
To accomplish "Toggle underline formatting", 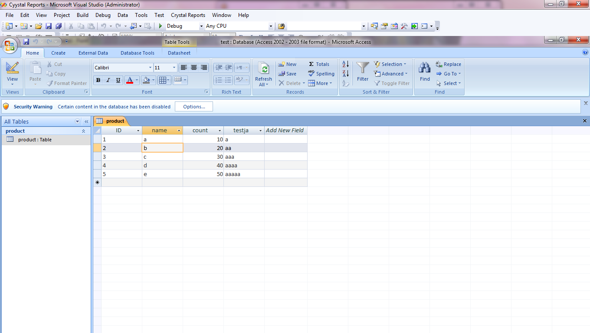I will tap(118, 80).
